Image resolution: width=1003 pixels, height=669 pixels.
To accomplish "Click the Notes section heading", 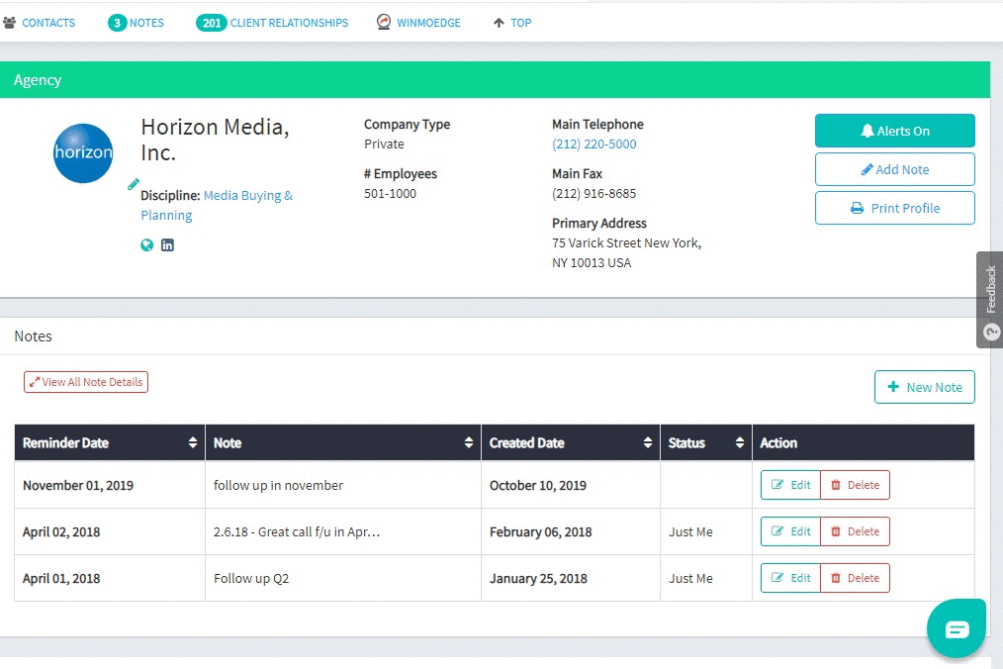I will (34, 336).
